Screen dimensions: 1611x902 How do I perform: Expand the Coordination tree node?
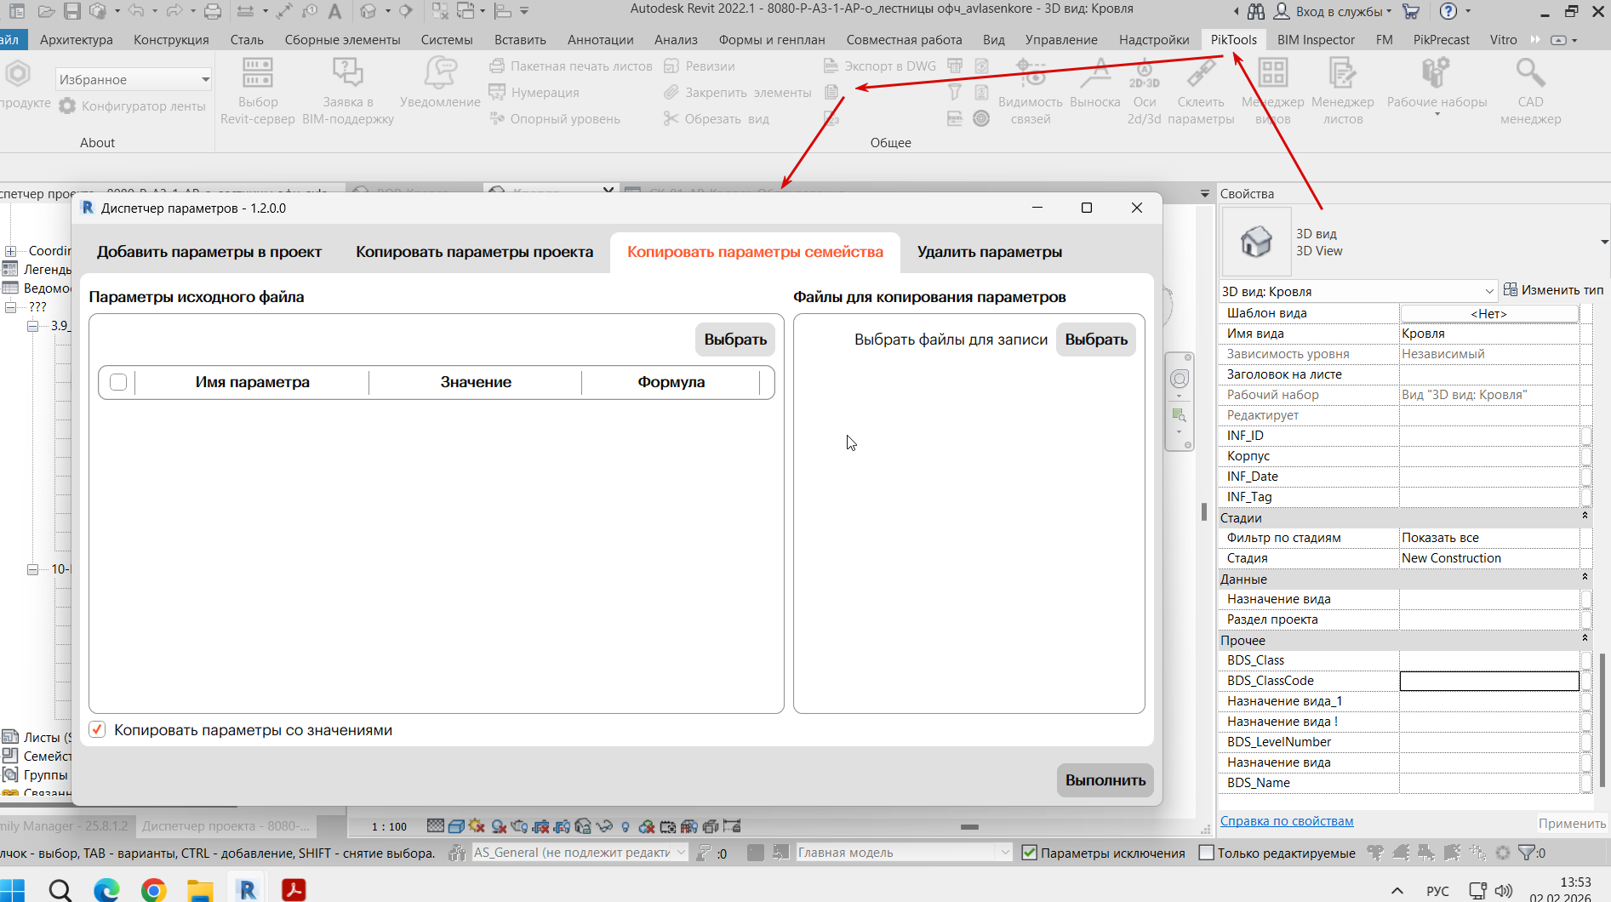11,251
